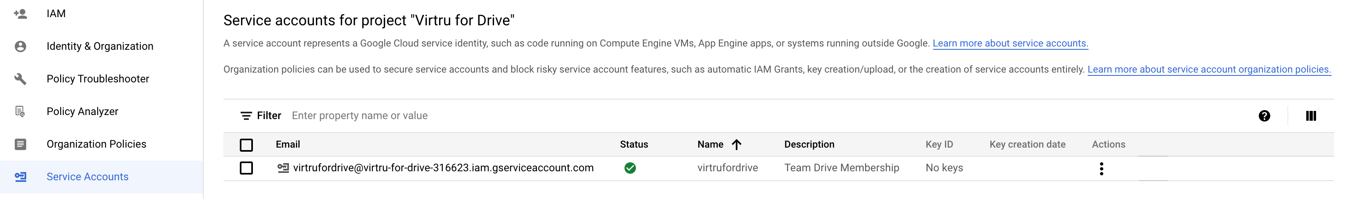Image resolution: width=1348 pixels, height=199 pixels.
Task: Sort by the Email column header
Action: point(288,144)
